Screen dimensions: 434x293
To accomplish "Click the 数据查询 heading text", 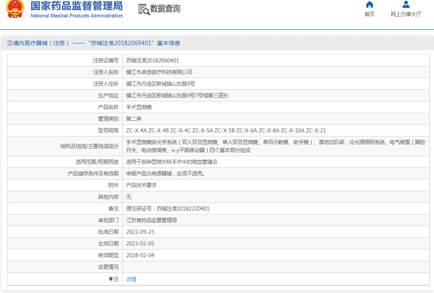I will click(165, 8).
